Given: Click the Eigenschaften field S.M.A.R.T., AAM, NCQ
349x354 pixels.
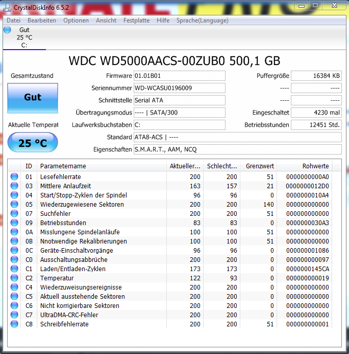Looking at the screenshot, I should [238, 149].
